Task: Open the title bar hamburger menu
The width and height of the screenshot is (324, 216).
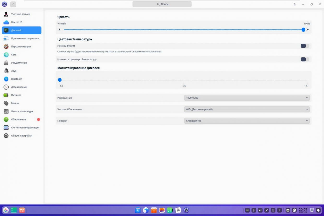Action: (294, 4)
